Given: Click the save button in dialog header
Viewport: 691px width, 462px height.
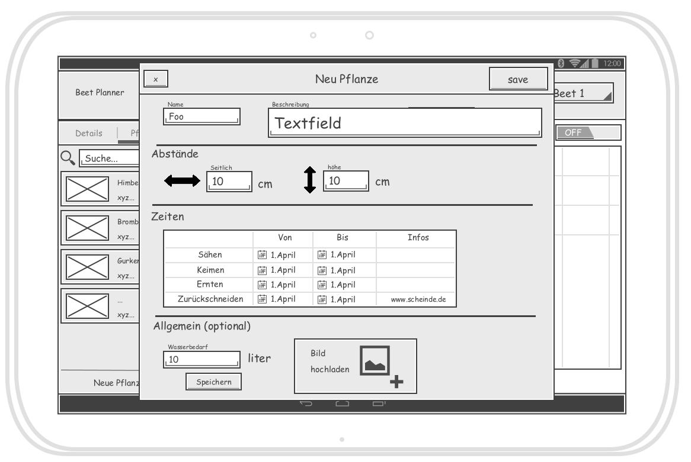Looking at the screenshot, I should [x=518, y=79].
